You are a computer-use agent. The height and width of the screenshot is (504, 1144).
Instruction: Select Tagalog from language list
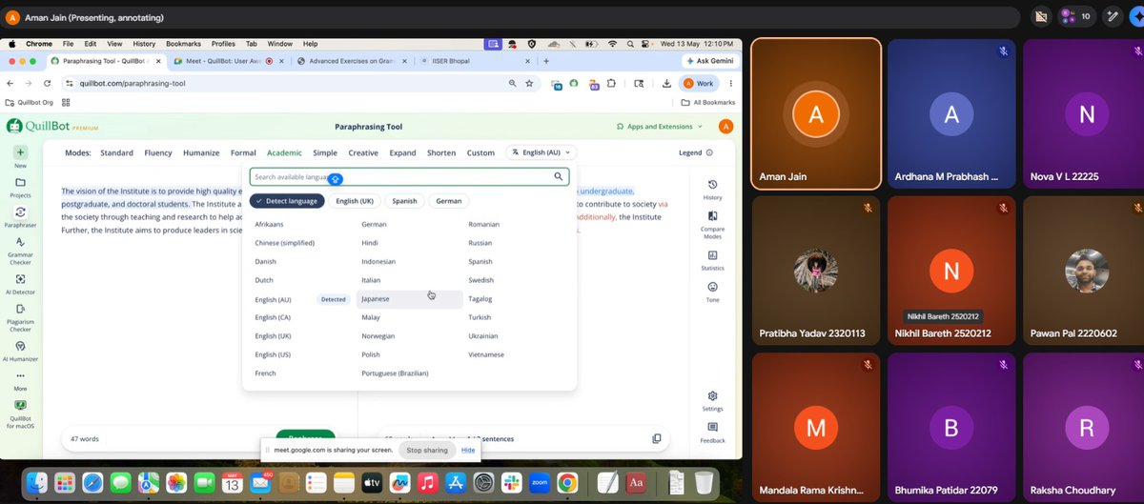pyautogui.click(x=480, y=299)
